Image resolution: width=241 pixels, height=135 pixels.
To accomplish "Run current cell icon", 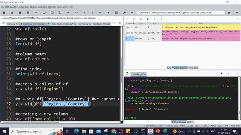I will (x=44, y=13).
